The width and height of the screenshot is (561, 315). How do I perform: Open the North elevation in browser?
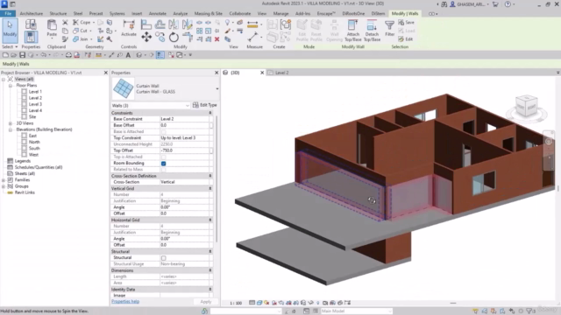click(34, 142)
